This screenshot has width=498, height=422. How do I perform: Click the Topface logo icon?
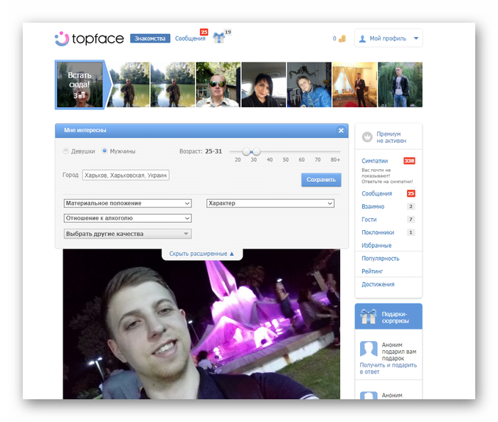[62, 38]
